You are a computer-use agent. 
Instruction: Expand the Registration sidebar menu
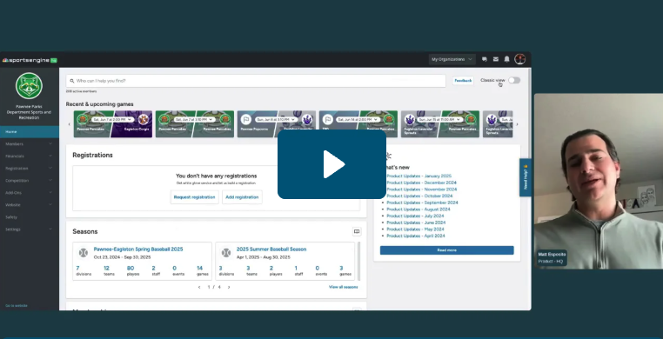point(30,169)
